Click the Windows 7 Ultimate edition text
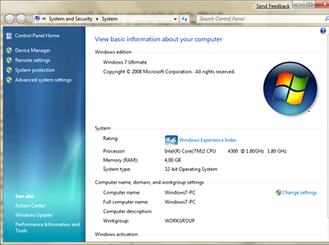This screenshot has width=329, height=245. (125, 62)
